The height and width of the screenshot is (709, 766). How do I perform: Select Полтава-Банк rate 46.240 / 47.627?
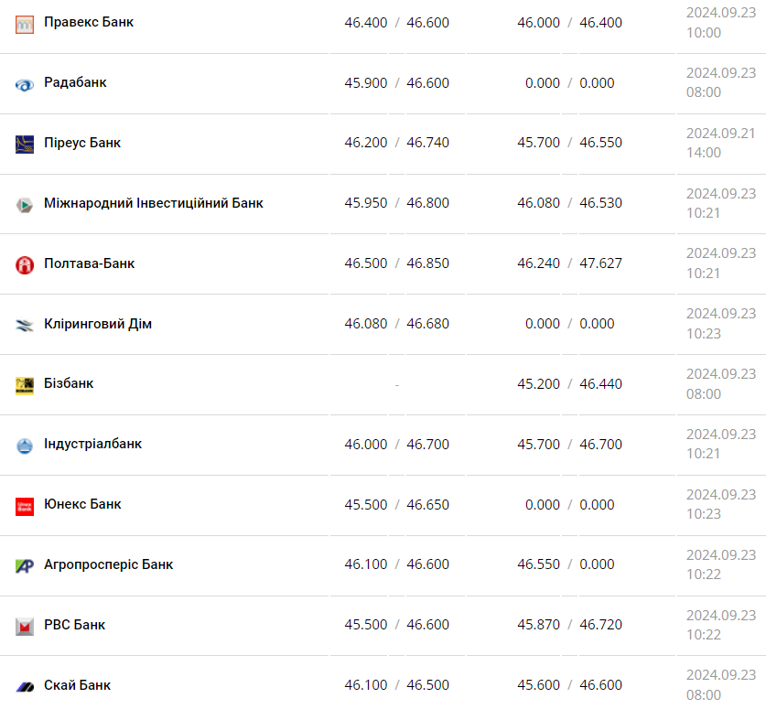click(x=569, y=263)
